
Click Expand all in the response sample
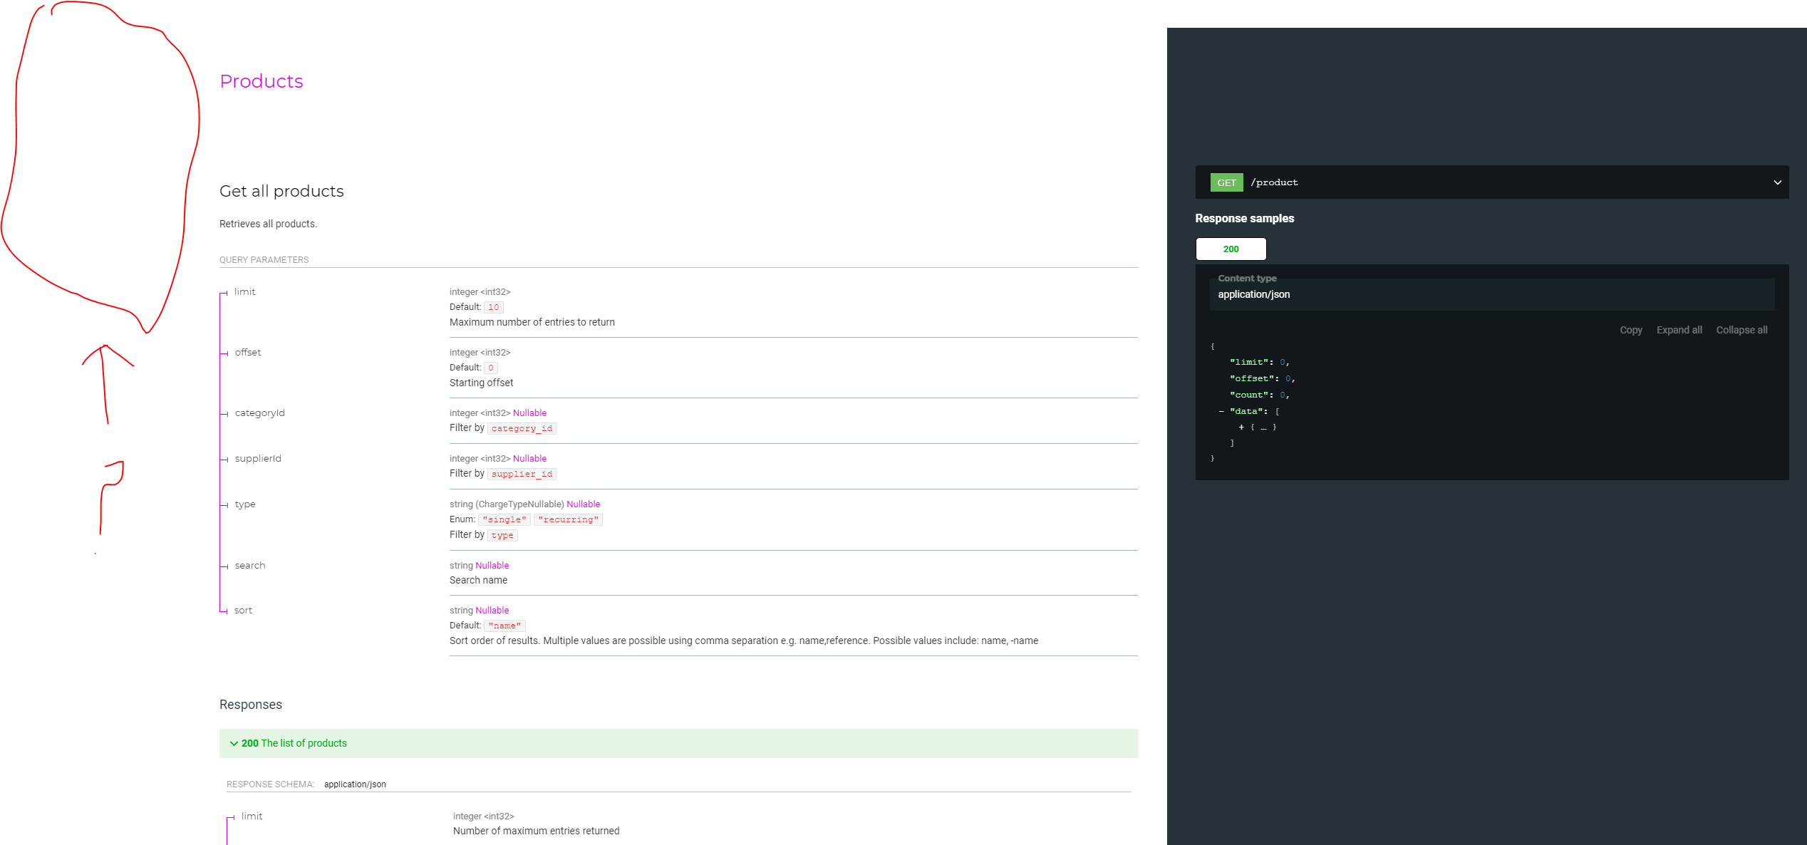pyautogui.click(x=1679, y=329)
